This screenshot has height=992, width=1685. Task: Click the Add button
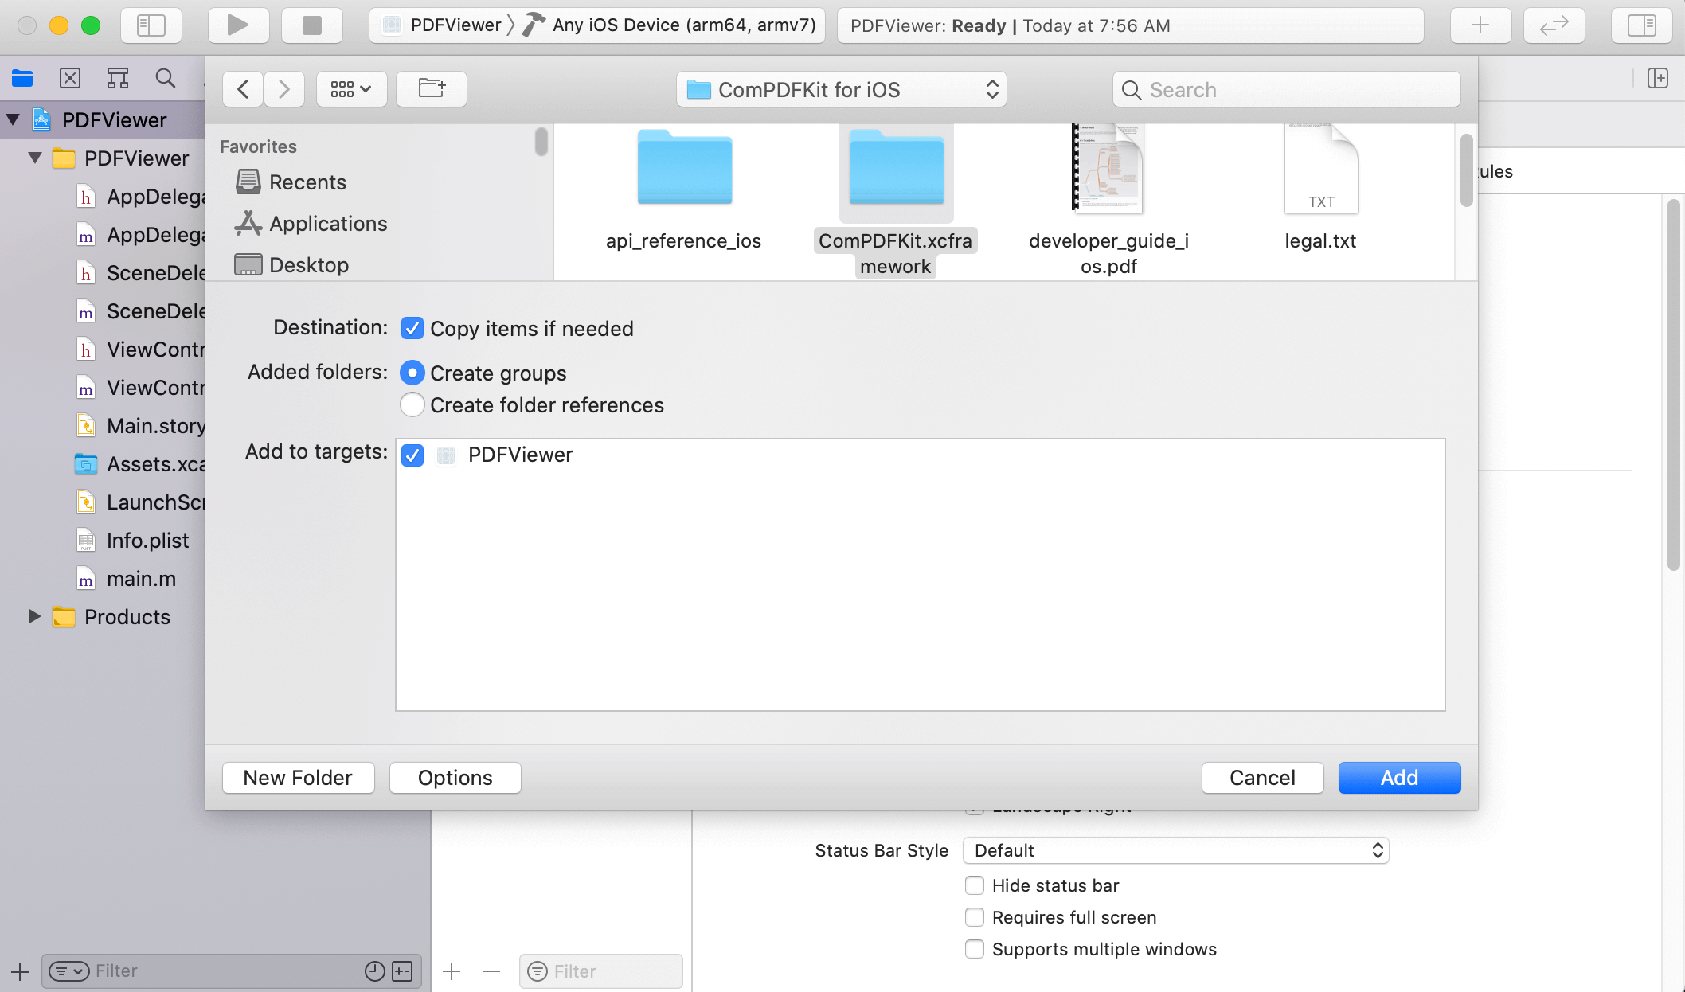[x=1399, y=778]
